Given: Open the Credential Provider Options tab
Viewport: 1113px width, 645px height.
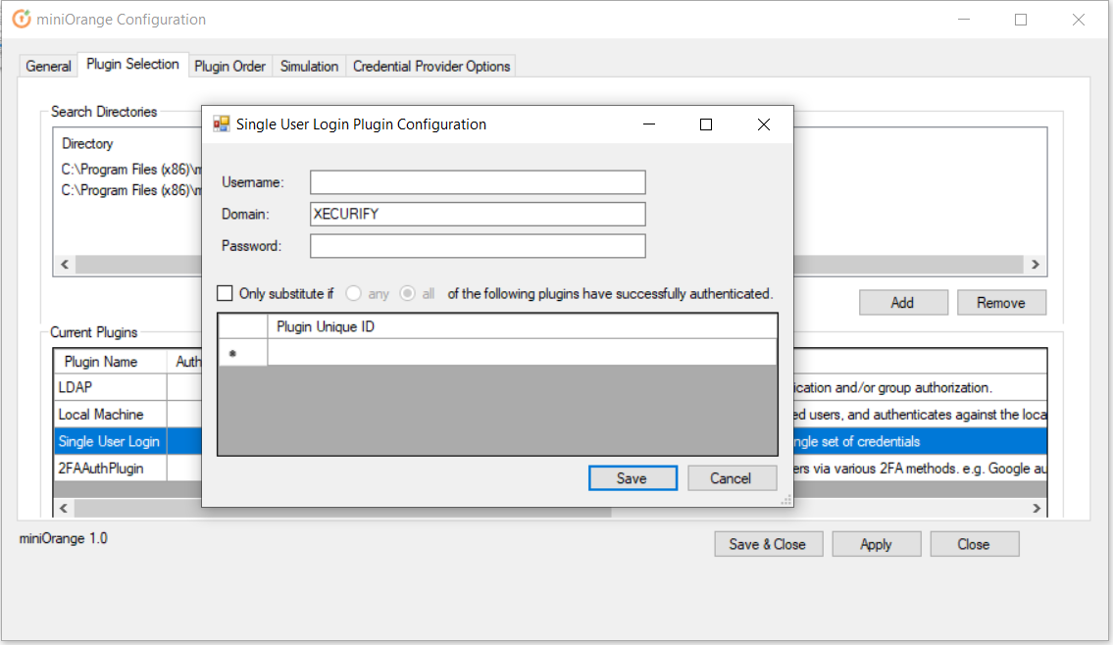Looking at the screenshot, I should [x=431, y=66].
